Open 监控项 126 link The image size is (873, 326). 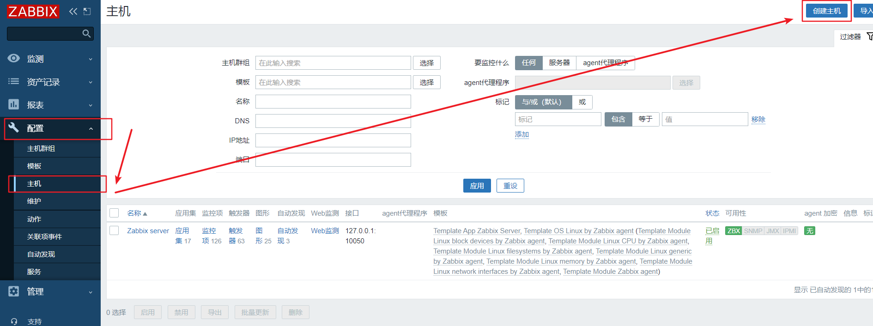(212, 235)
